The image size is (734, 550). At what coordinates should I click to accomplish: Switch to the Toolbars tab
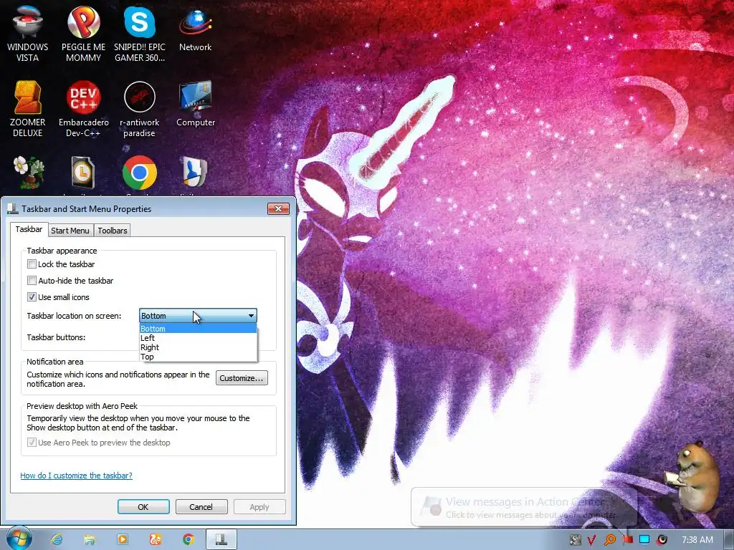(113, 230)
